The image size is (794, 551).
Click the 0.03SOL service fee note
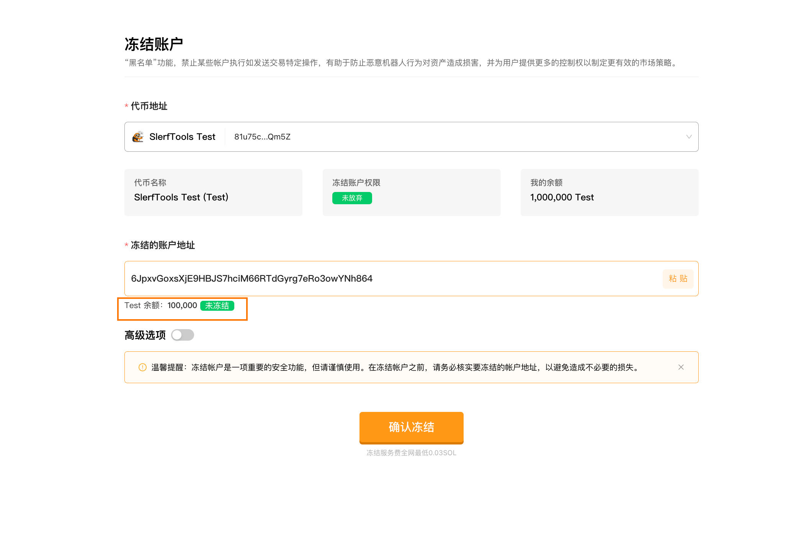coord(411,453)
